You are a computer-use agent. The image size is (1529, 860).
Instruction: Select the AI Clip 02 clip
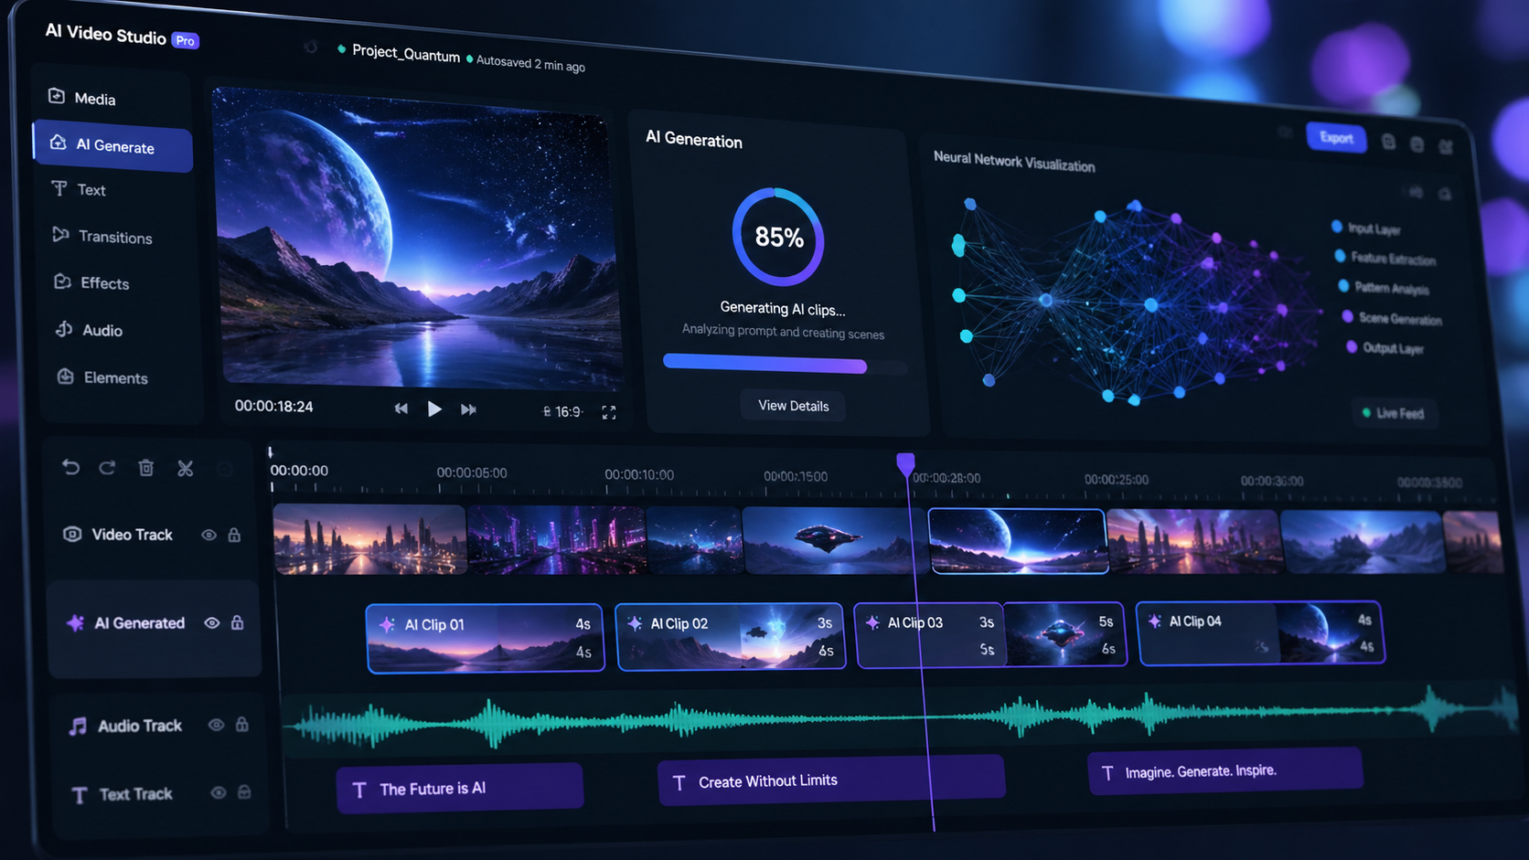click(x=731, y=636)
